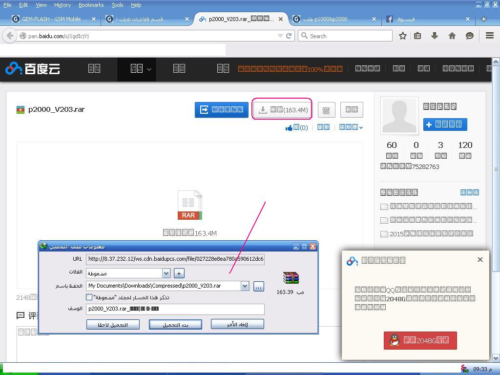Viewport: 500px width, 375px height.
Task: Click the Baidu Cloud logo in header
Action: point(33,68)
